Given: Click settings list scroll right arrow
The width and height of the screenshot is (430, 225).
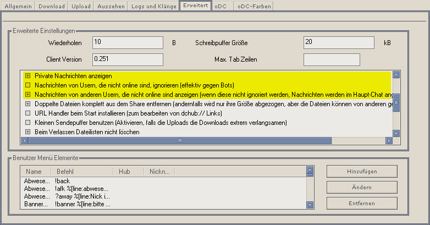Looking at the screenshot, I should pos(389,141).
